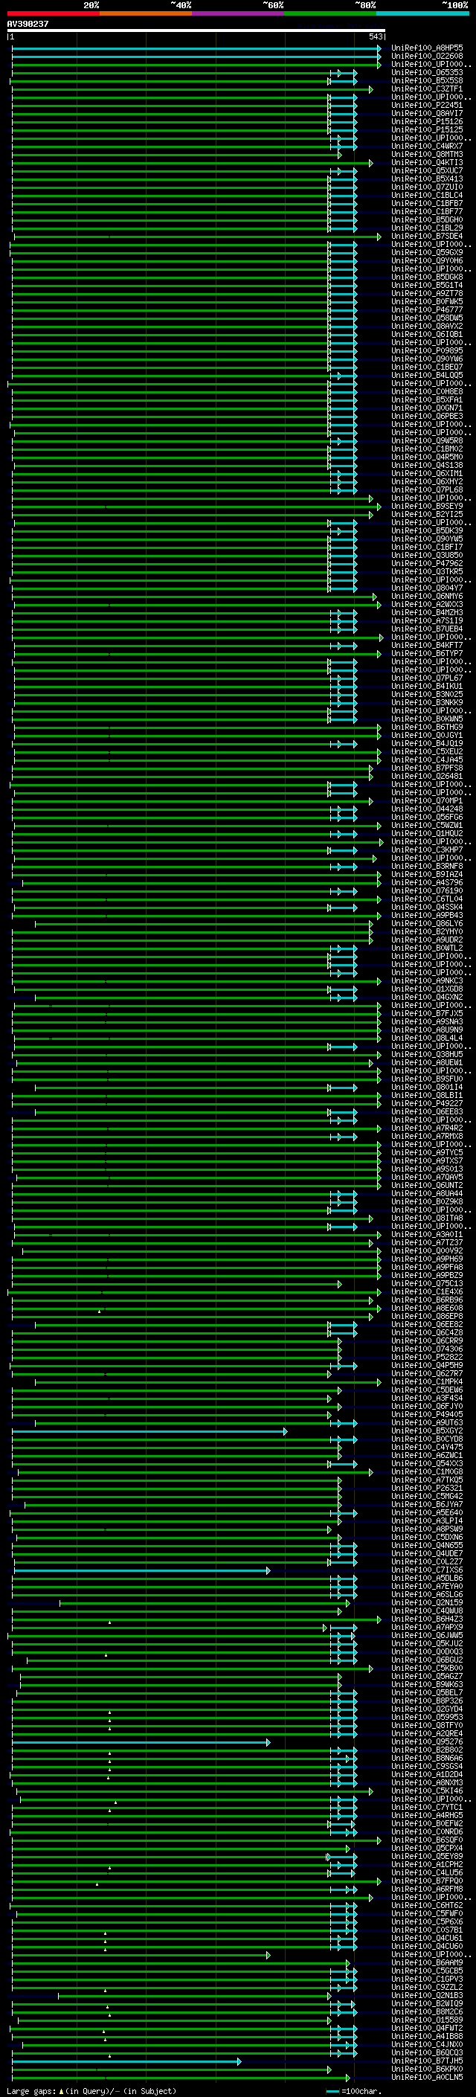476x2097 pixels.
Task: Open hit UniRef100_B7SDE4
Action: 427,236
